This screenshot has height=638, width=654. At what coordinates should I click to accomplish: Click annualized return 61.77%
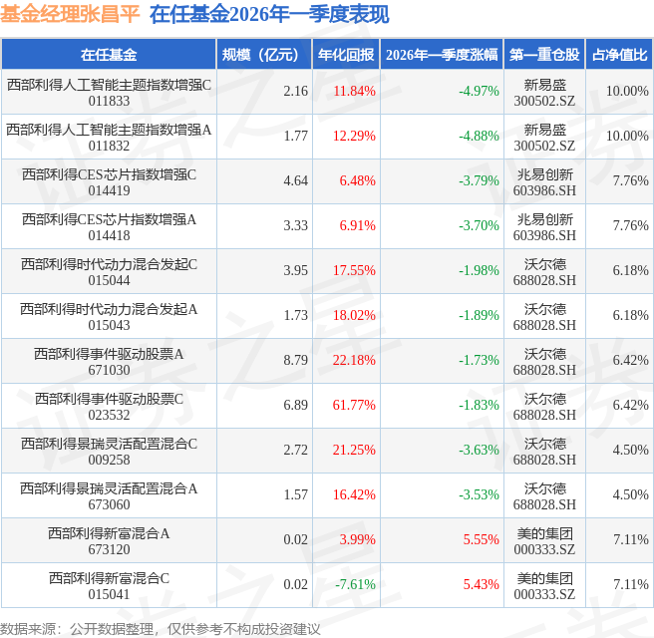click(x=354, y=405)
